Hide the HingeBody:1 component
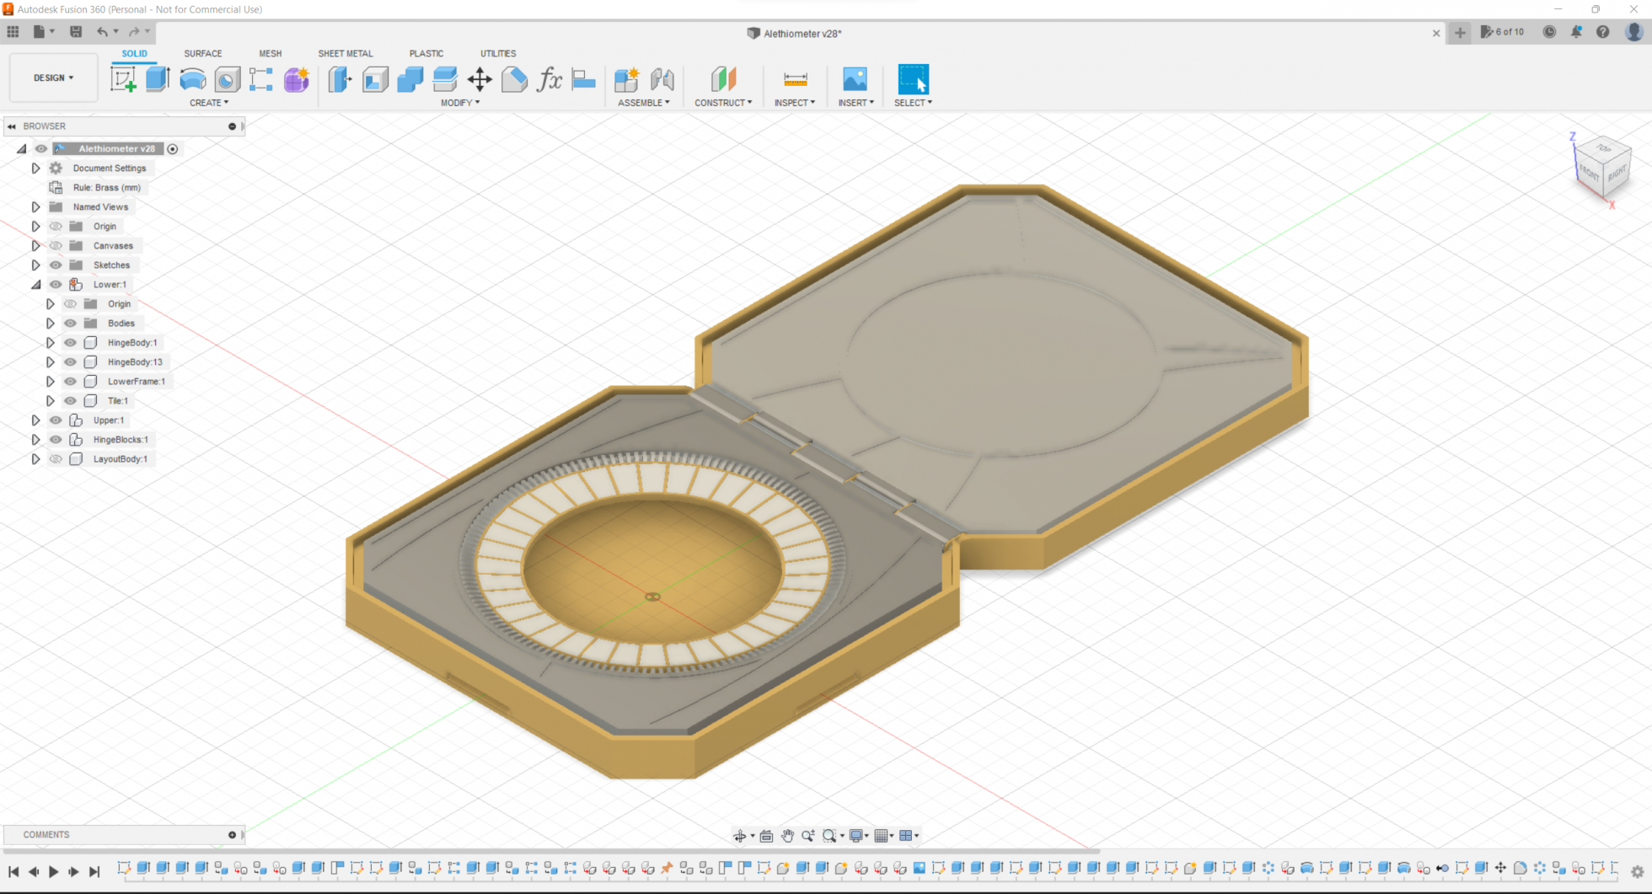This screenshot has height=894, width=1652. [x=70, y=343]
